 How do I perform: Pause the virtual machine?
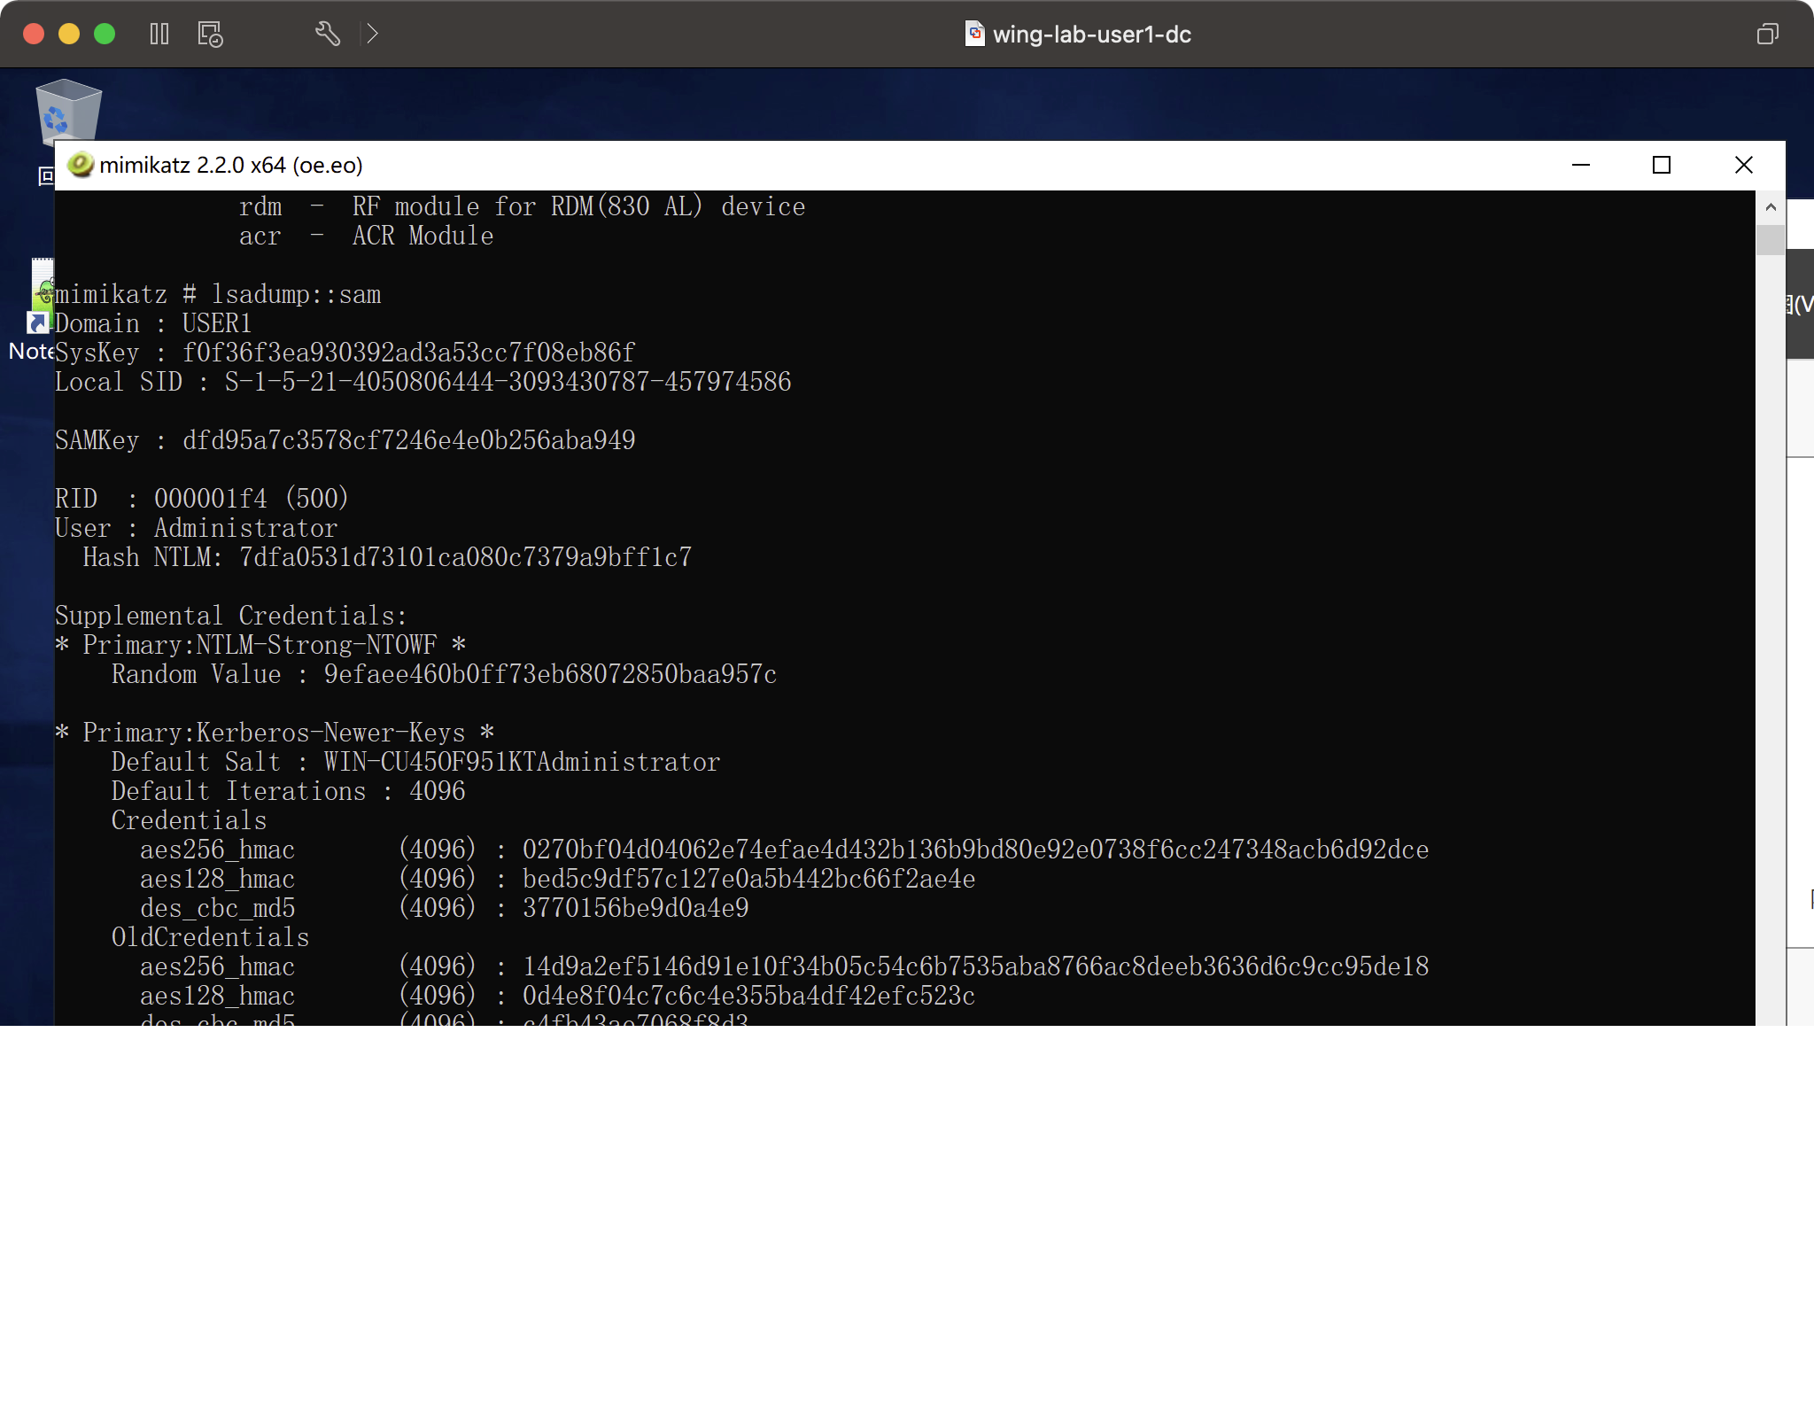click(159, 34)
